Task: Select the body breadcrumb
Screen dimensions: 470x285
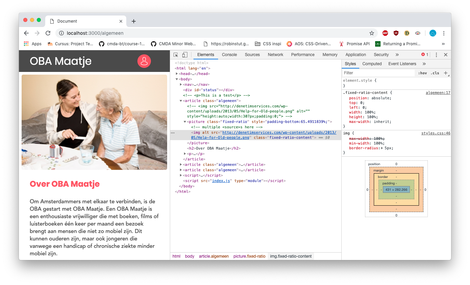Action: coord(190,256)
